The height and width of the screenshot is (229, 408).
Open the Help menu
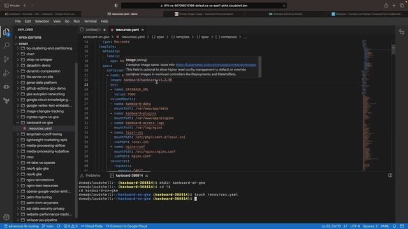[x=104, y=21]
